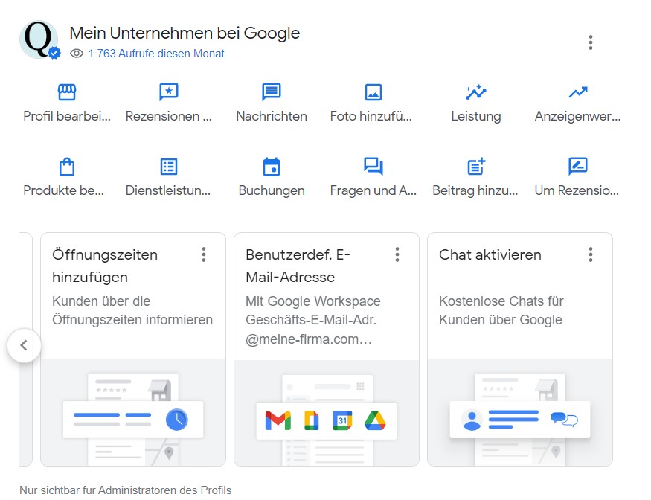
Task: Open options menu on Öffnungszeiten hinzufügen card
Action: pos(204,254)
